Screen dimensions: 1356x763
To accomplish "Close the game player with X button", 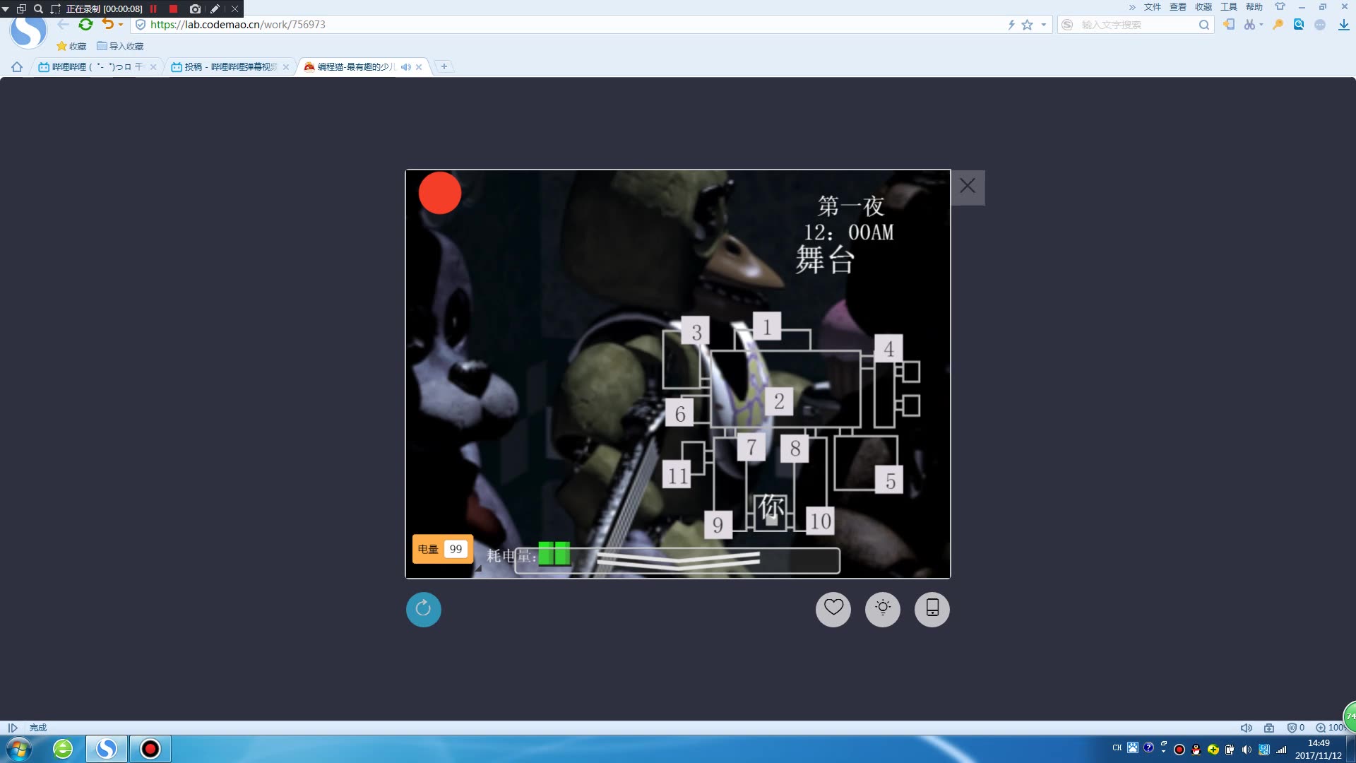I will pos(968,187).
